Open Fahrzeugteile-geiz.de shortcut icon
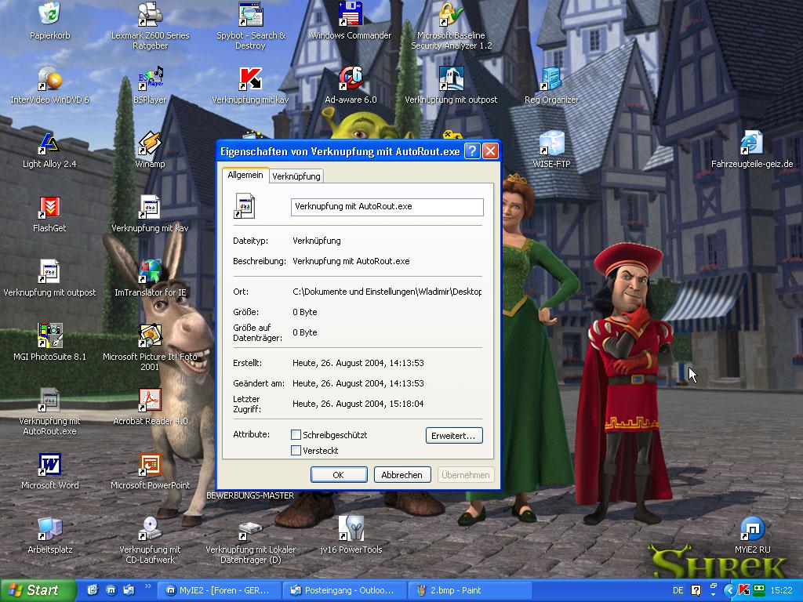This screenshot has height=602, width=803. pos(752,143)
